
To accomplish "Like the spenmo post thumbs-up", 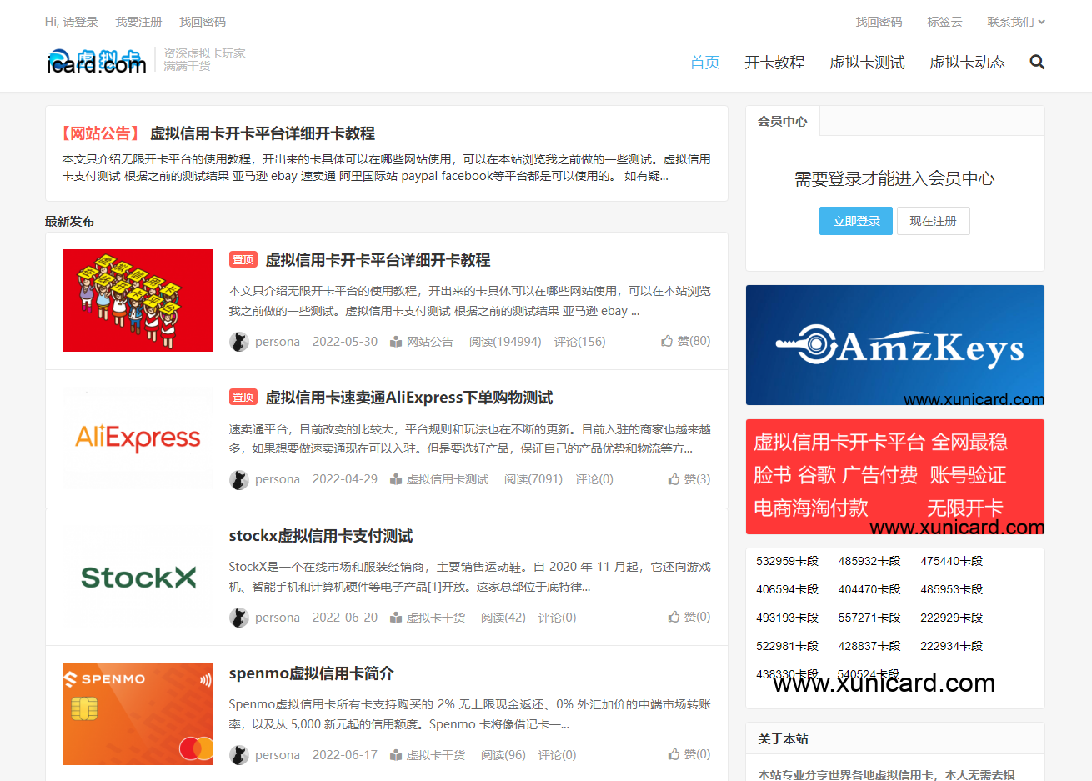I will pos(689,754).
